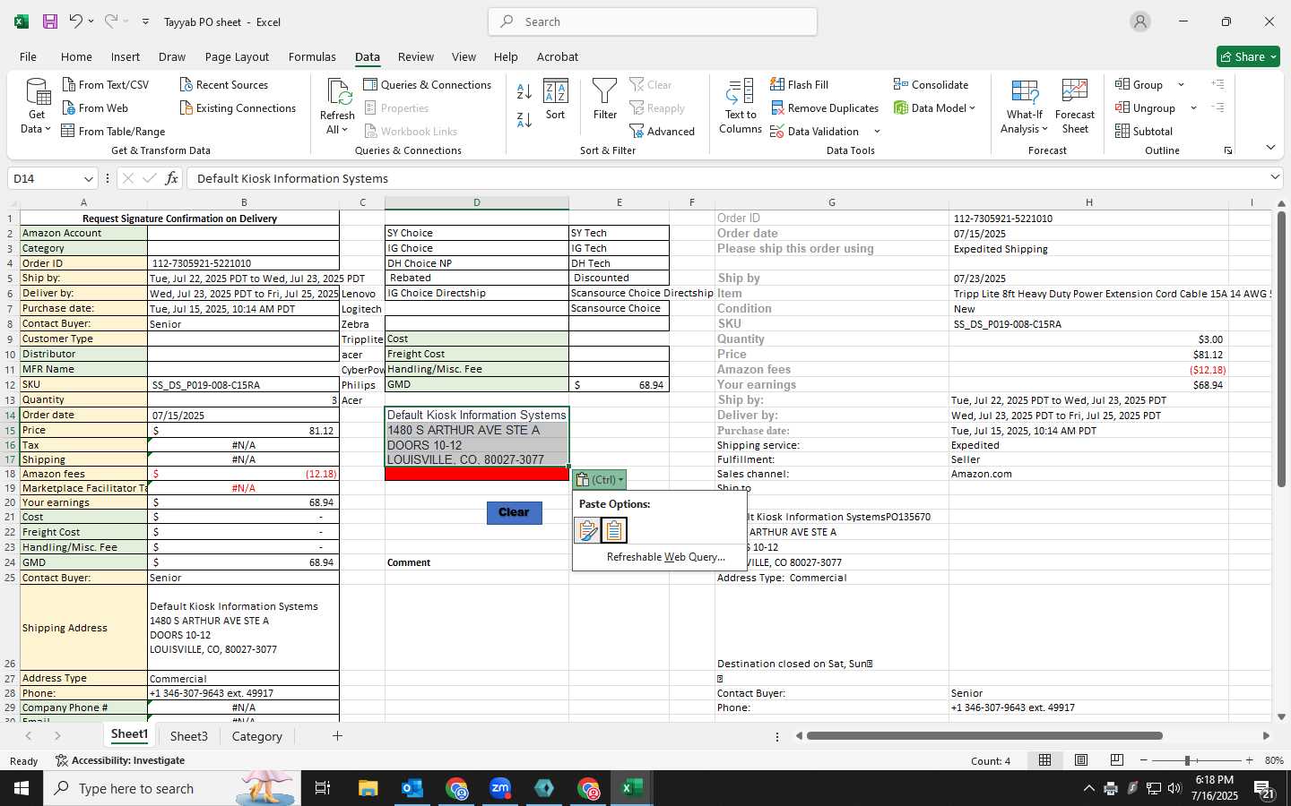This screenshot has height=806, width=1291.
Task: Open Paste Options (Ctrl) dropdown
Action: coord(600,479)
